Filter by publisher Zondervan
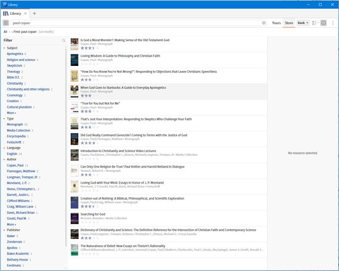 click(15, 242)
